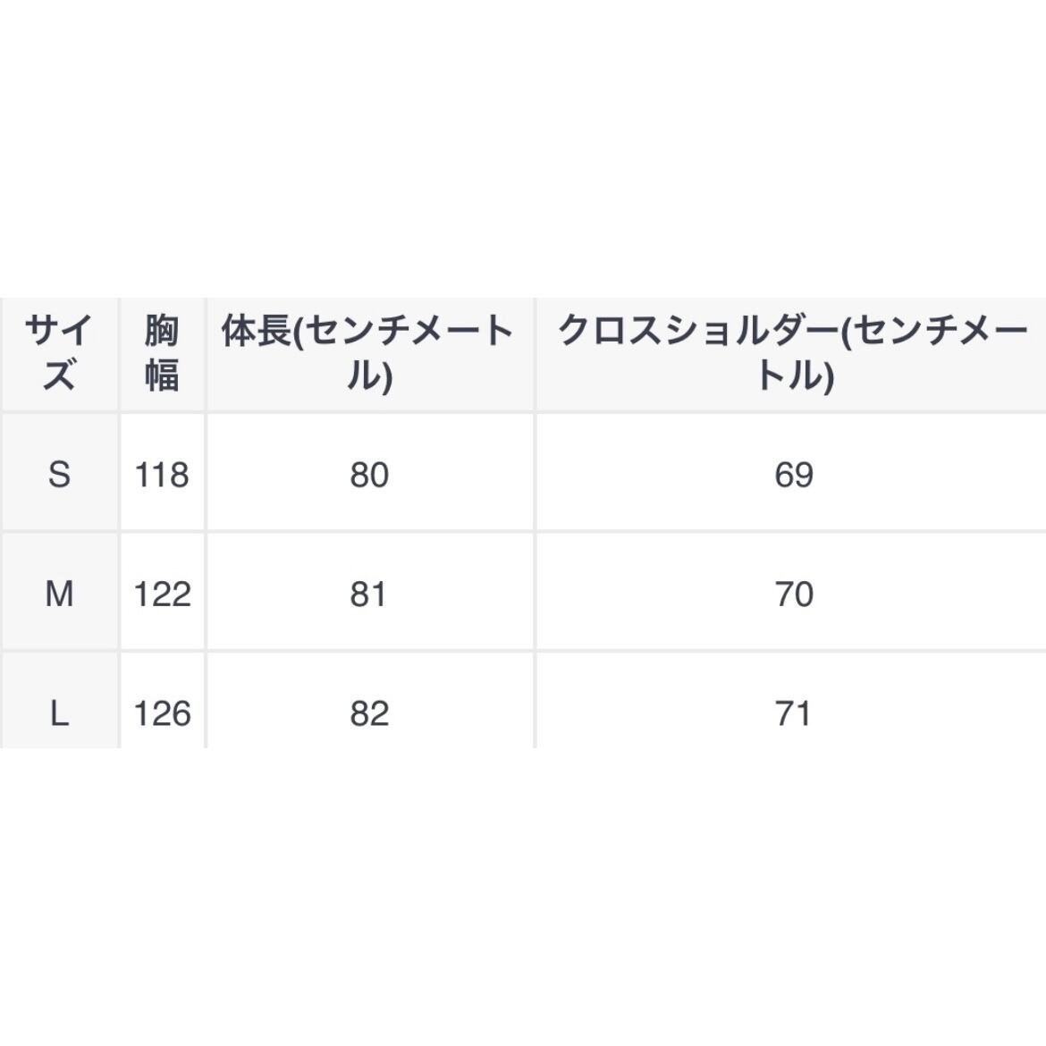Click chest width value 122

pyautogui.click(x=162, y=594)
